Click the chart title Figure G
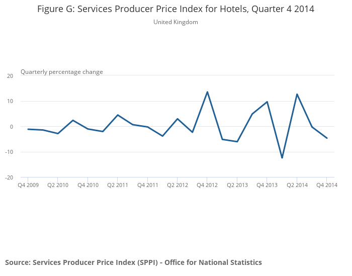 [175, 9]
